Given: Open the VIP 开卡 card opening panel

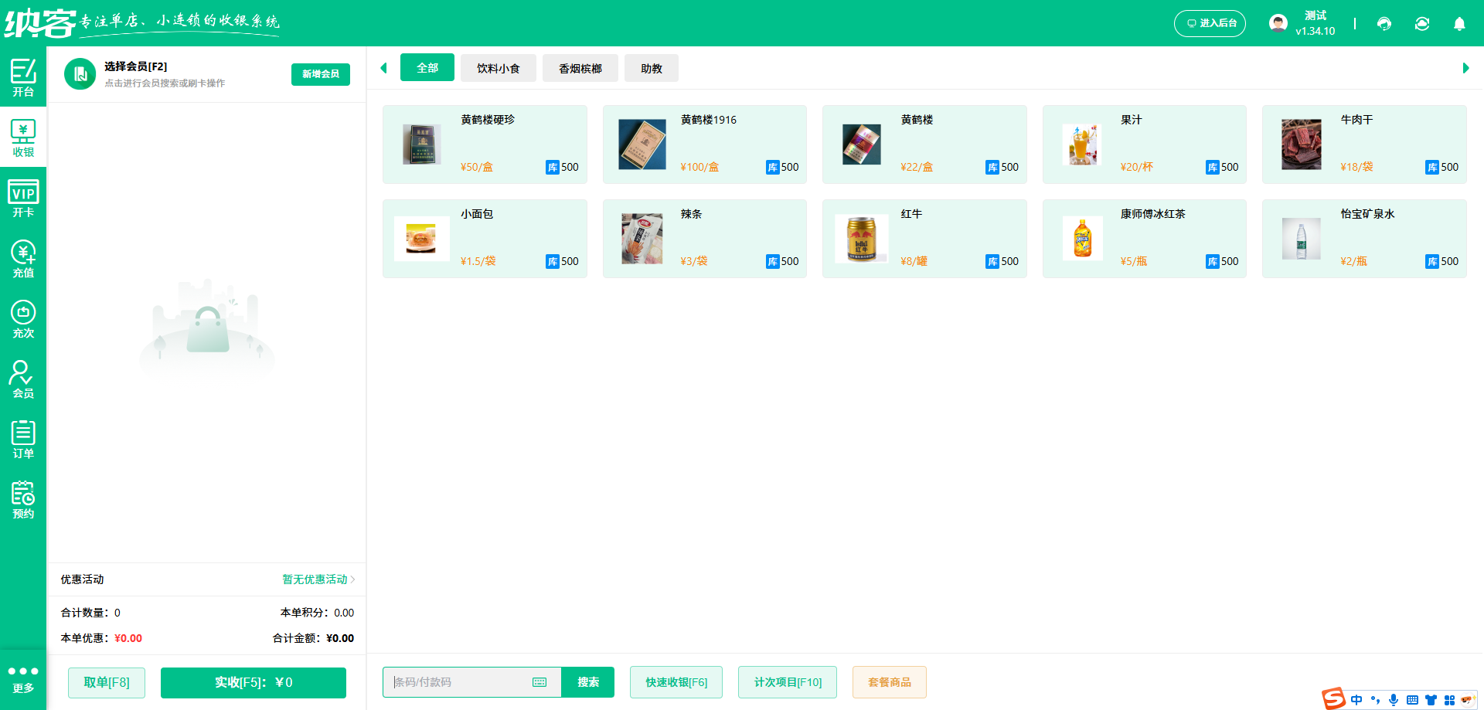Looking at the screenshot, I should tap(23, 199).
